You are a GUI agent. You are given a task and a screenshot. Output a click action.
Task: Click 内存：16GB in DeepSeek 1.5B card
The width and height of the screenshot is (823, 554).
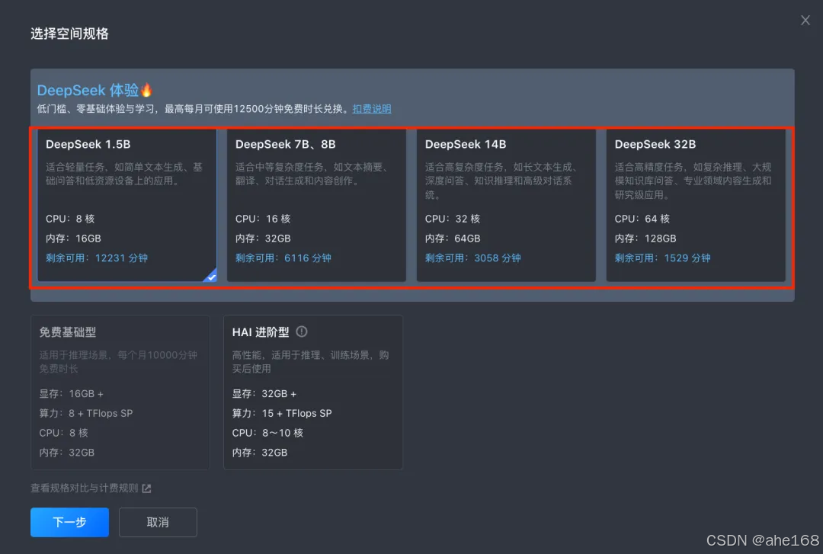tap(73, 239)
